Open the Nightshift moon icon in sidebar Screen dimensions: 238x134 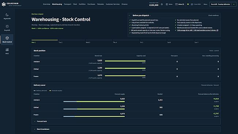(x=7, y=15)
